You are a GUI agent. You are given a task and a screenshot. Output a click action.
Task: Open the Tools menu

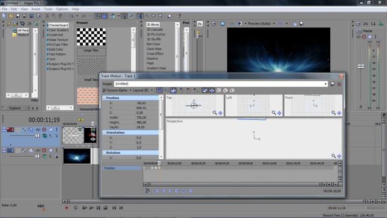tap(48, 9)
